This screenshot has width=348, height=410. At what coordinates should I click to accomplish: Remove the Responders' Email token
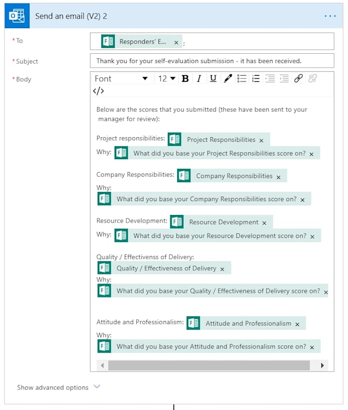click(177, 42)
